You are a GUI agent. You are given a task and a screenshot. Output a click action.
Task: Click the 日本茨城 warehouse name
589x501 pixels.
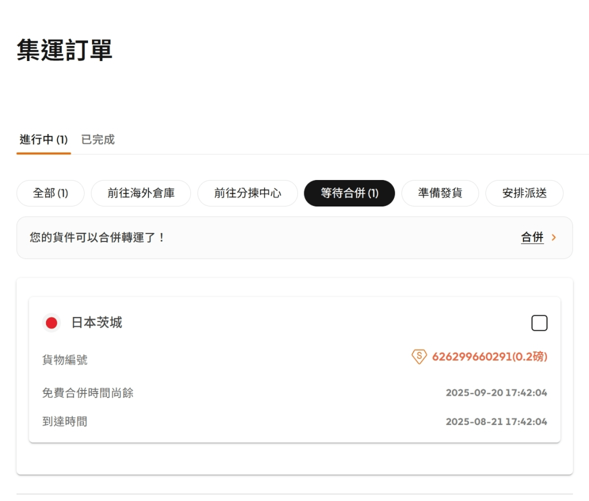(x=97, y=323)
